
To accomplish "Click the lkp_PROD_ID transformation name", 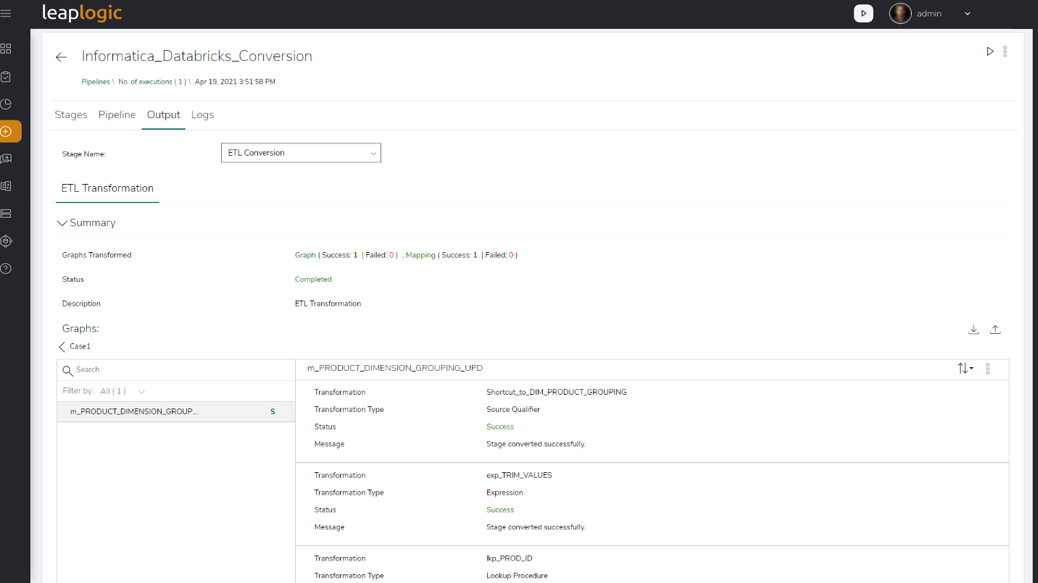I will (510, 558).
